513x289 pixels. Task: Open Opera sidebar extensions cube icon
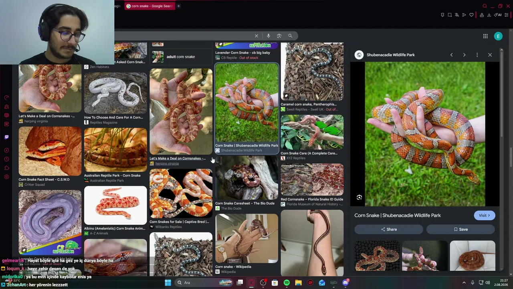click(x=6, y=168)
